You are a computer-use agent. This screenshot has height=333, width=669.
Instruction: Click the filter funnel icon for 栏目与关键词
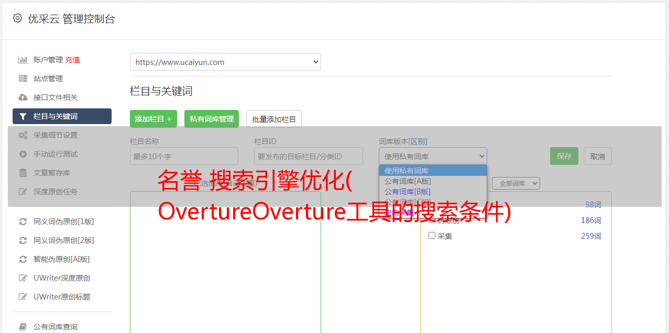pyautogui.click(x=23, y=116)
